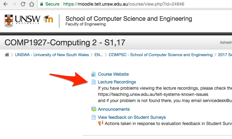Viewport: 232px width, 139px height.
Task: Click the green Secure padlock icon
Action: click(42, 4)
